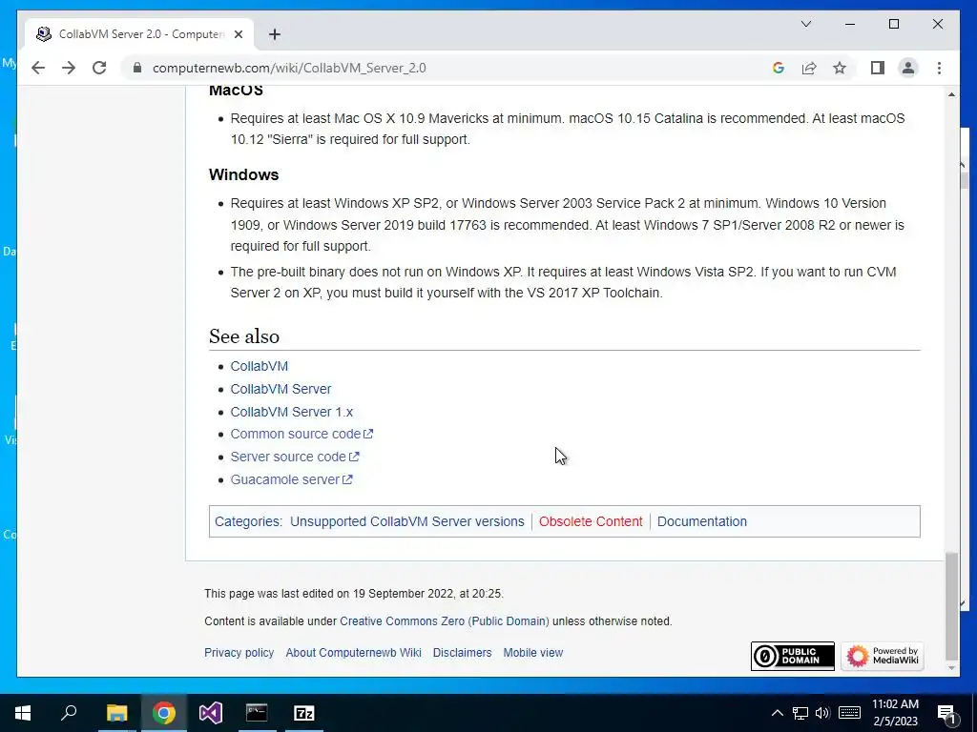Open Categories special page link

(x=247, y=521)
